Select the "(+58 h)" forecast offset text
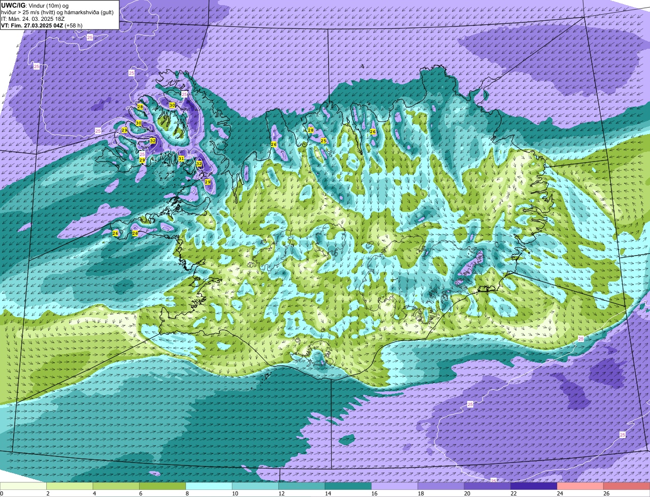Image resolution: width=650 pixels, height=497 pixels. click(x=74, y=25)
